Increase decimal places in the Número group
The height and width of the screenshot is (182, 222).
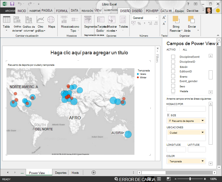tap(150, 23)
